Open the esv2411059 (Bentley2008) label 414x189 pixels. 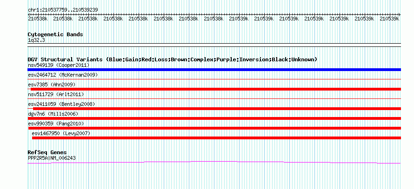61,104
